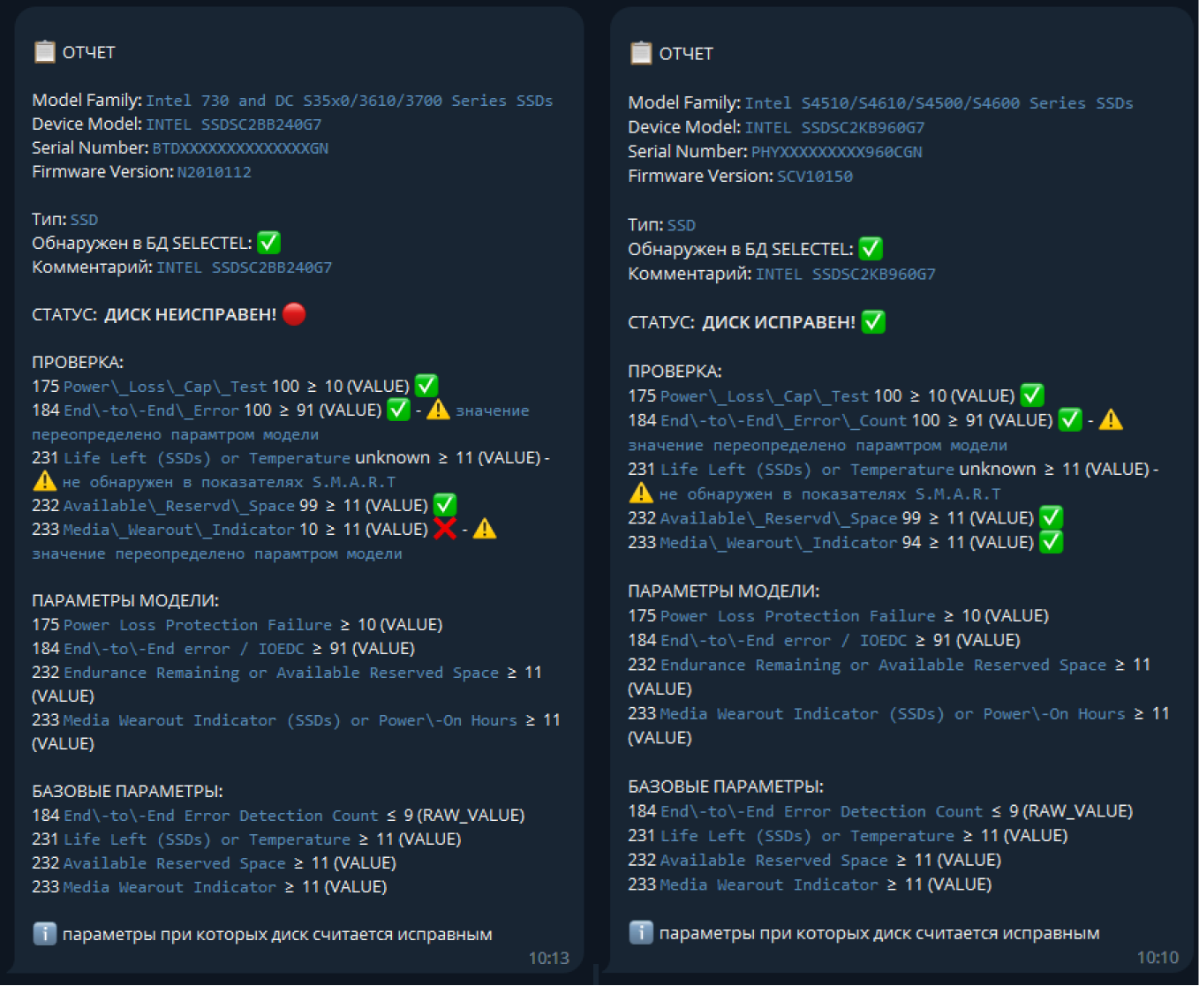The width and height of the screenshot is (1199, 986).
Task: Click the message timestamp 10:13
Action: [549, 958]
